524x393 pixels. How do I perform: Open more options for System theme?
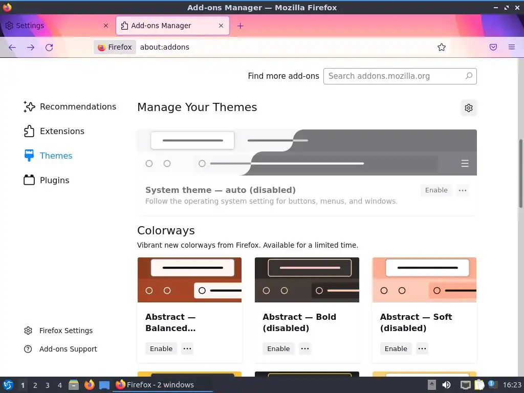pos(463,190)
